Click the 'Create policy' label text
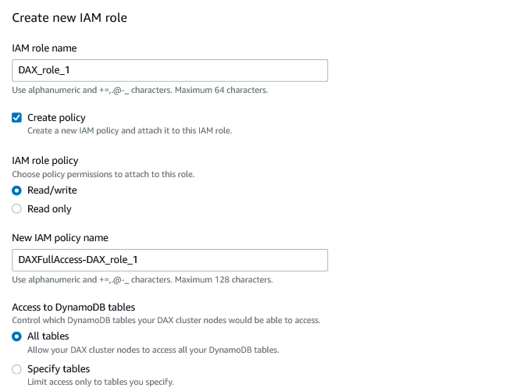The image size is (509, 391). [56, 117]
